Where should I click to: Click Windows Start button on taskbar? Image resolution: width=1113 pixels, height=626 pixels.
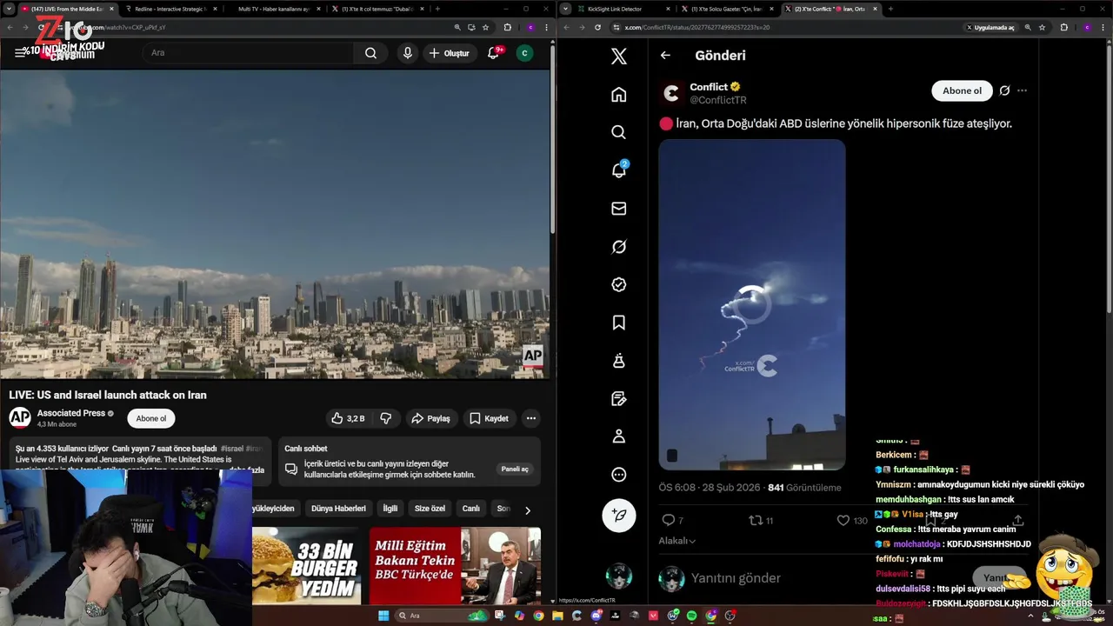[x=383, y=616]
